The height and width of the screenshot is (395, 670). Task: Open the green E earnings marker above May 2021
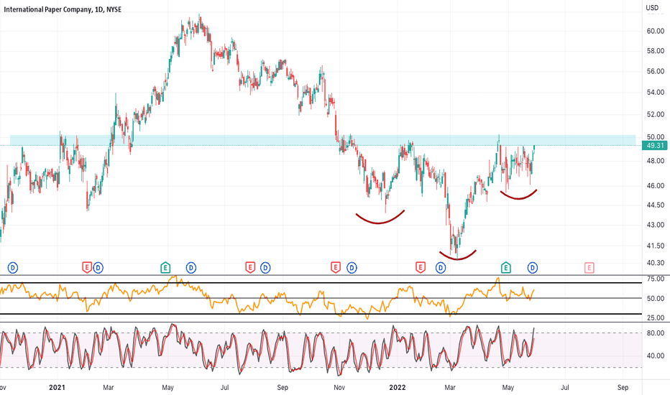[x=165, y=268]
